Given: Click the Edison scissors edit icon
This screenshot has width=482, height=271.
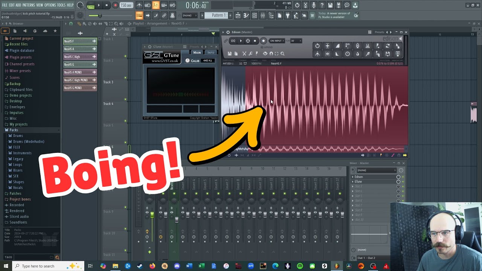Looking at the screenshot, I should tap(244, 53).
